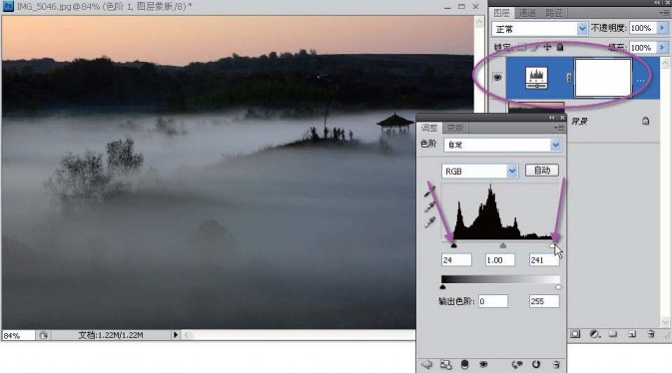Screen dimensions: 672x373
Task: Click the 填充 fill field showing 100%
Action: [x=643, y=47]
